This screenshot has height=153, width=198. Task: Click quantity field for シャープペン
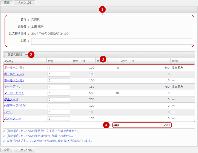(x=59, y=87)
